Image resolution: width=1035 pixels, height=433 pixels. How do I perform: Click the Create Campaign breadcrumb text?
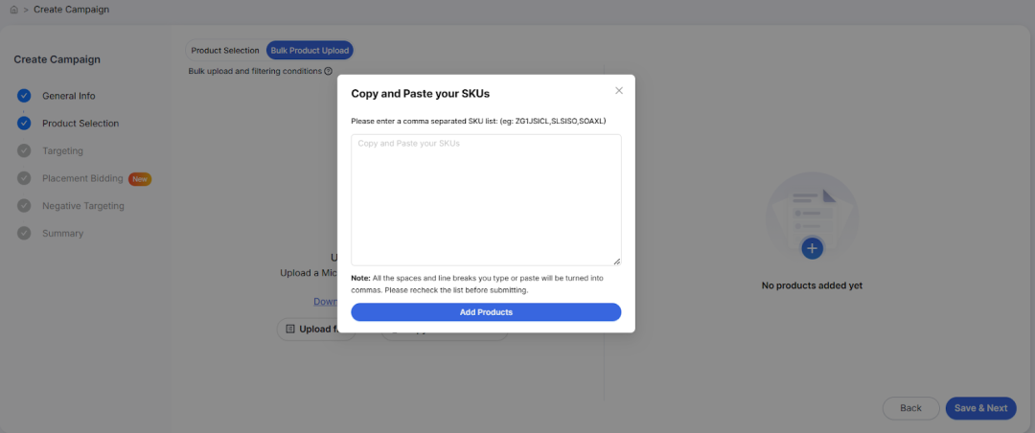pyautogui.click(x=71, y=10)
